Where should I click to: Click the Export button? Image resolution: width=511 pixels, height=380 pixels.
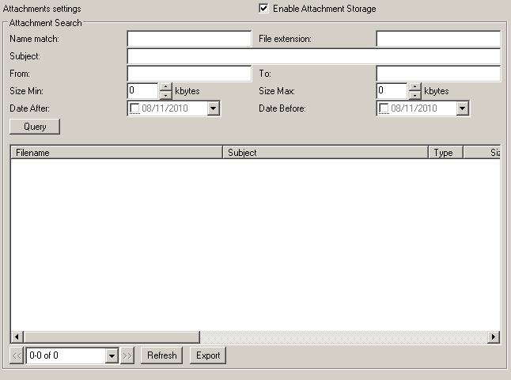coord(208,355)
